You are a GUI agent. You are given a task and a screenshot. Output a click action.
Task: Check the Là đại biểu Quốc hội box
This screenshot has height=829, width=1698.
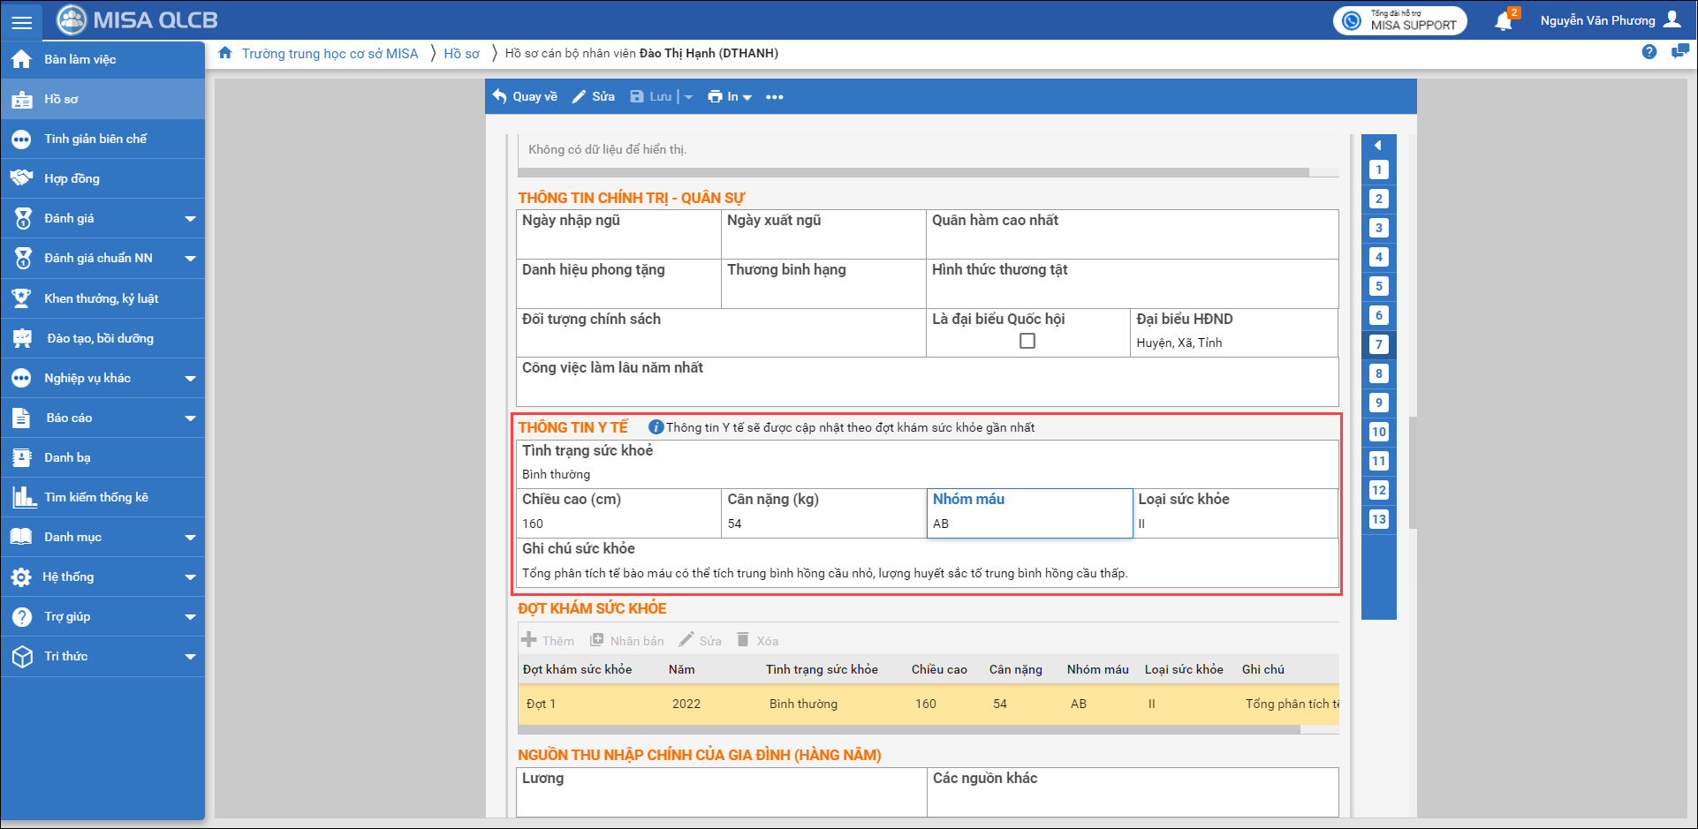click(x=1027, y=341)
